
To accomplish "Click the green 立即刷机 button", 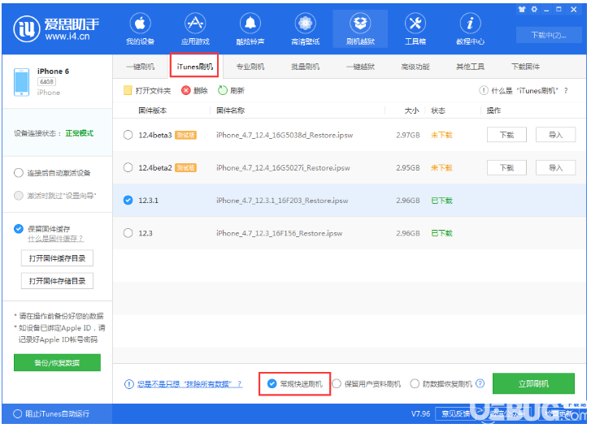I will pyautogui.click(x=533, y=383).
